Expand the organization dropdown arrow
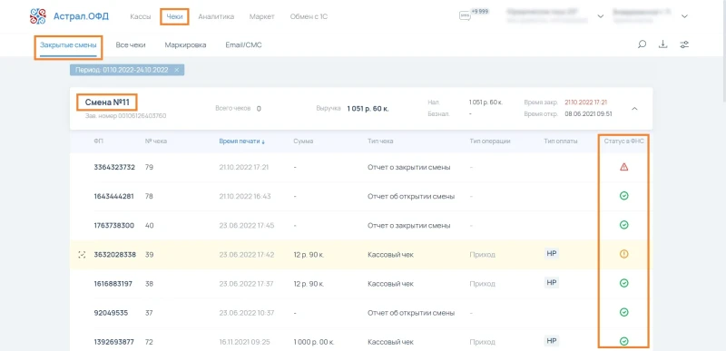Viewport: 726px width, 351px height. (x=601, y=16)
